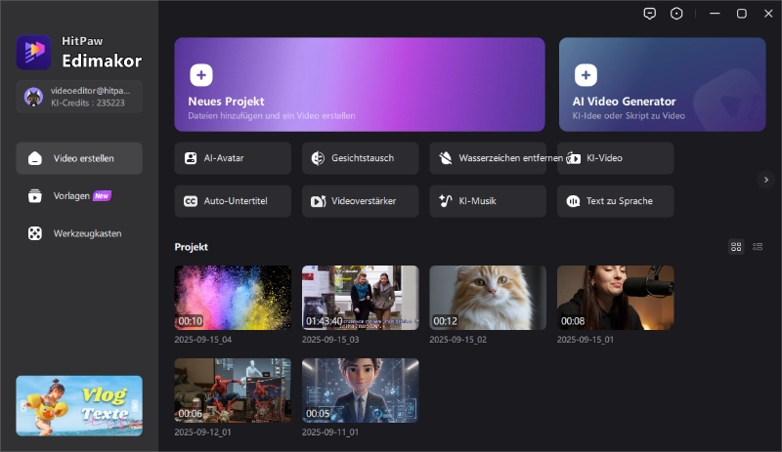Open the Gesichtstausch tool

click(360, 158)
